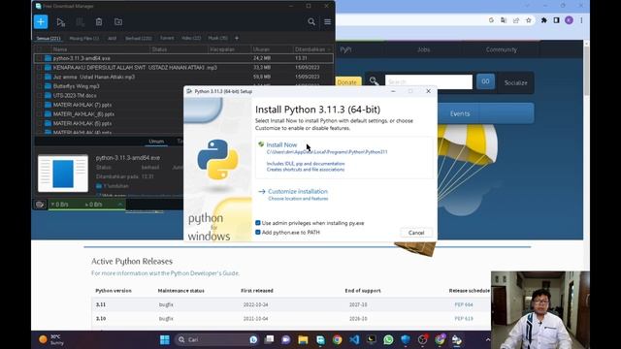The width and height of the screenshot is (621, 349).
Task: Bookmark this page with the star icon
Action: click(528, 20)
